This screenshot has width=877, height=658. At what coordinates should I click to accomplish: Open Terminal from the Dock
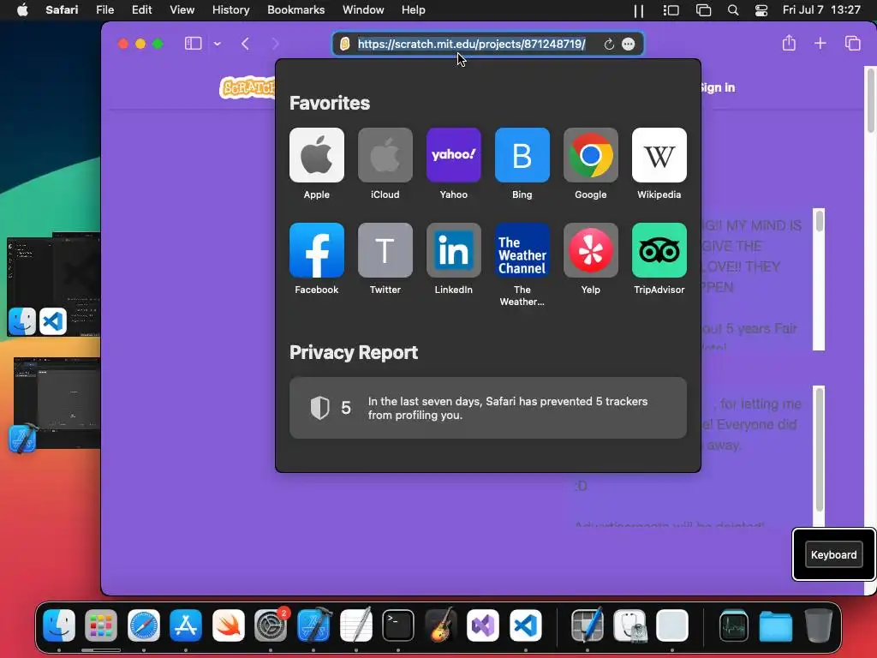coord(398,625)
